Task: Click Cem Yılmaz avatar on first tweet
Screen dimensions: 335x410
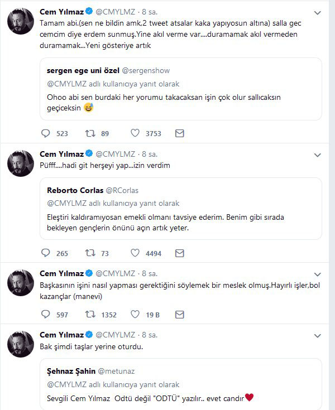Action: pyautogui.click(x=21, y=23)
